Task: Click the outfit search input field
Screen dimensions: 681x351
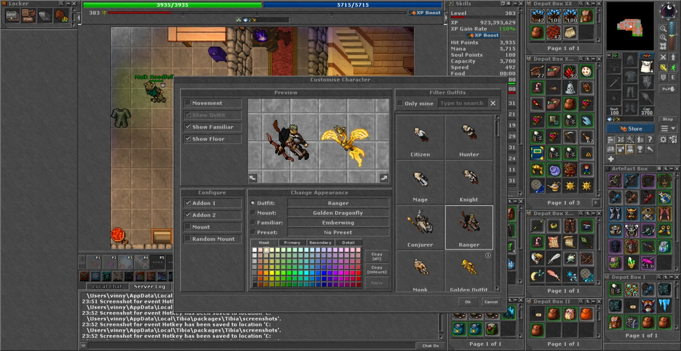Action: tap(462, 103)
